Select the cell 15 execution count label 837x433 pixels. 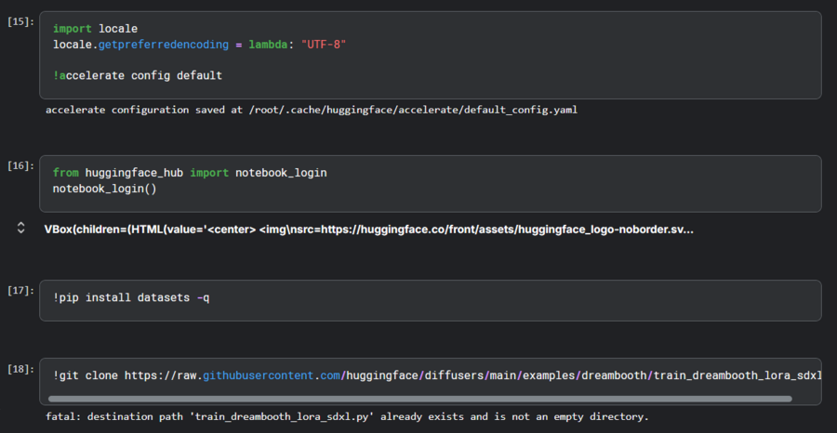click(x=20, y=20)
